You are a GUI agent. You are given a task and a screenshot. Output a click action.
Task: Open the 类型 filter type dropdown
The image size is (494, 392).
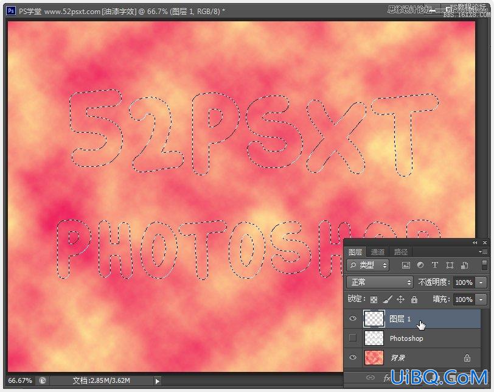point(367,265)
